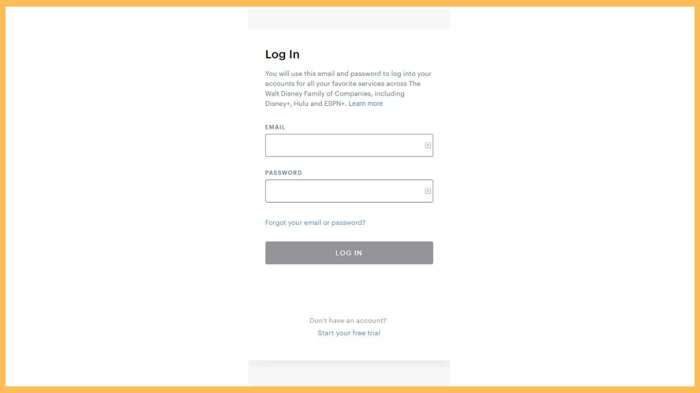Open the Learn more link

(365, 103)
